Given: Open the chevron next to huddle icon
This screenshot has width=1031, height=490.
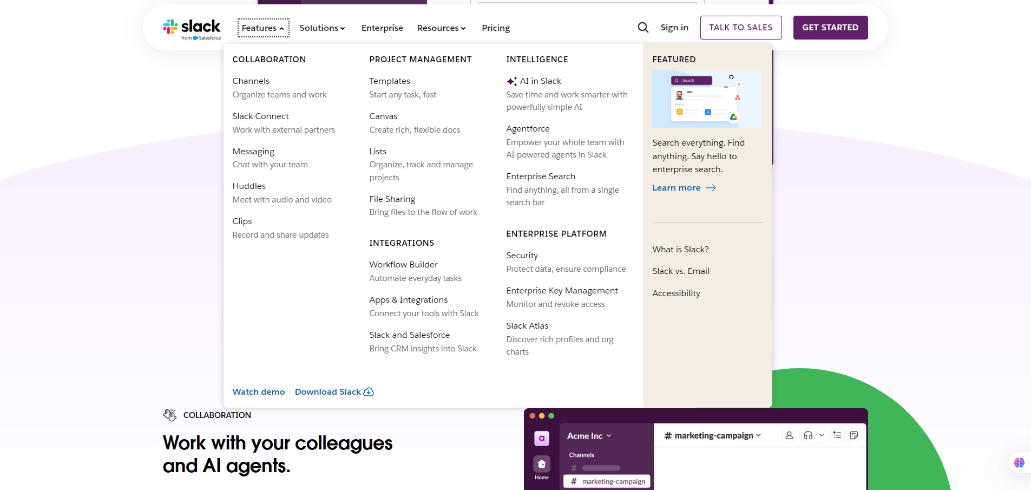Looking at the screenshot, I should (822, 435).
